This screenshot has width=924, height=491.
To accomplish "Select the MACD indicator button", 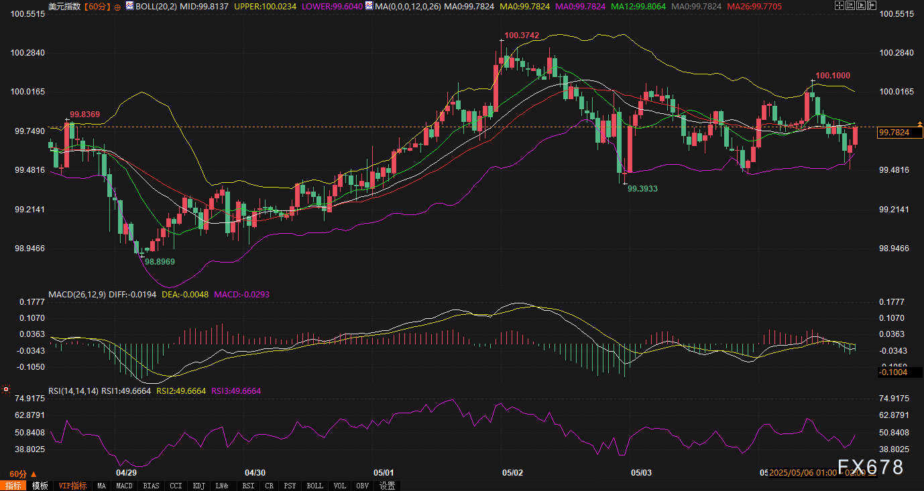I will pos(124,486).
